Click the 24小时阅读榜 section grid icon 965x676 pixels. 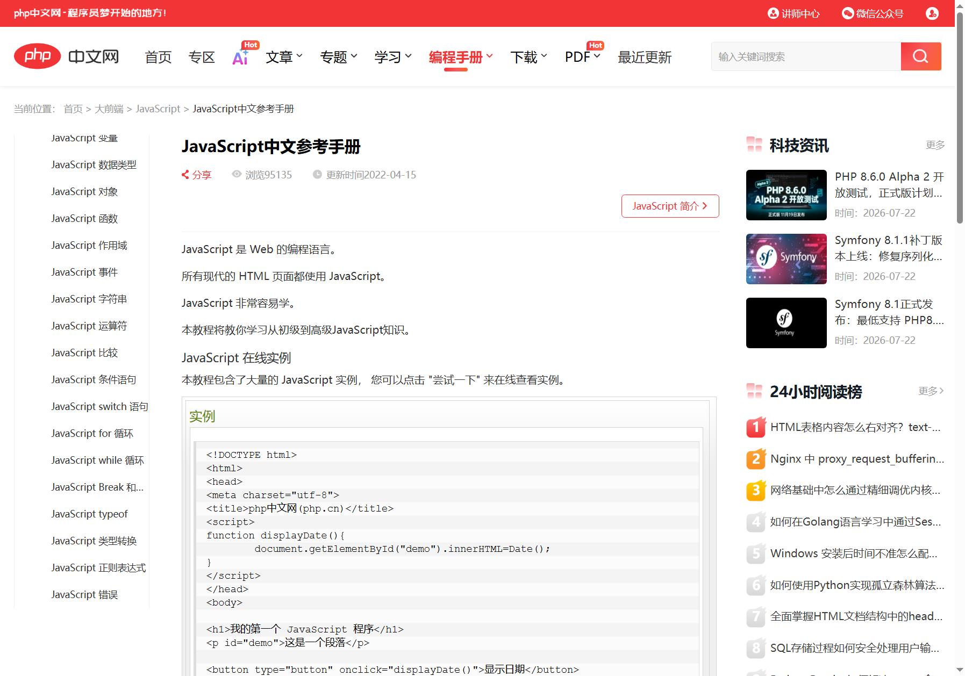point(754,391)
